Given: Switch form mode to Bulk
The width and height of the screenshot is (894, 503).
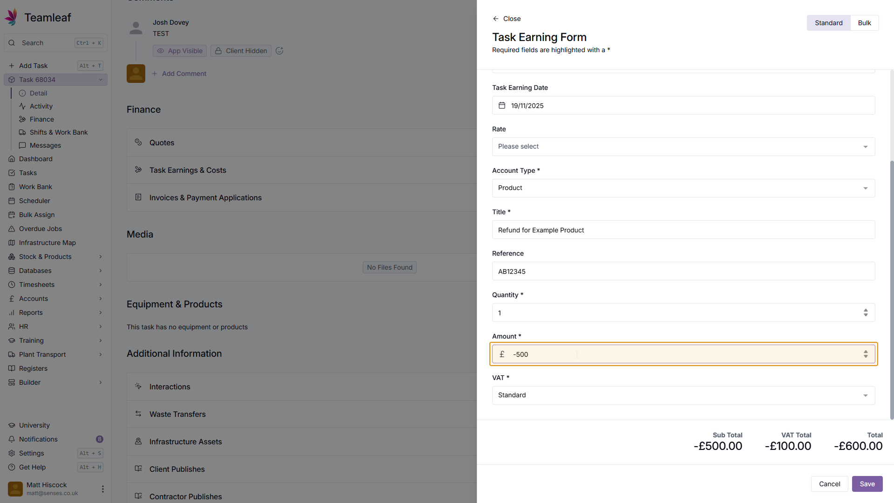Looking at the screenshot, I should [864, 23].
